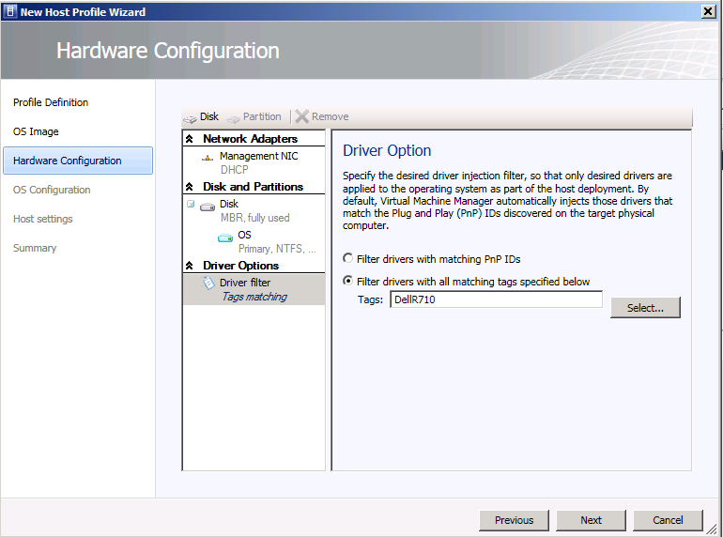Click the Management NIC adapter icon
The width and height of the screenshot is (723, 537).
pyautogui.click(x=208, y=157)
